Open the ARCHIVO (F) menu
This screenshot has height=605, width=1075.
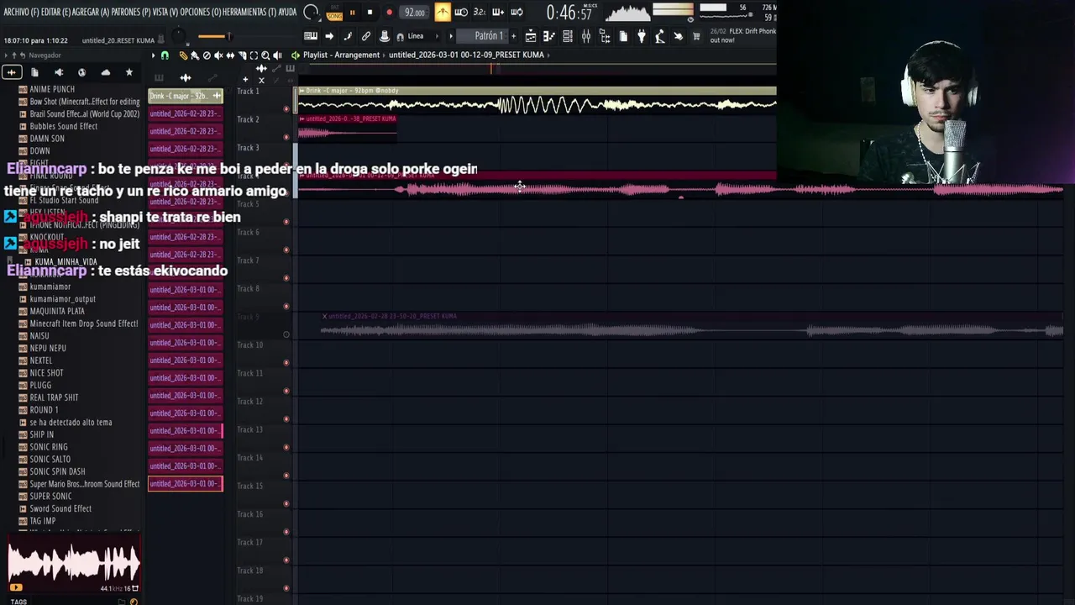(21, 13)
